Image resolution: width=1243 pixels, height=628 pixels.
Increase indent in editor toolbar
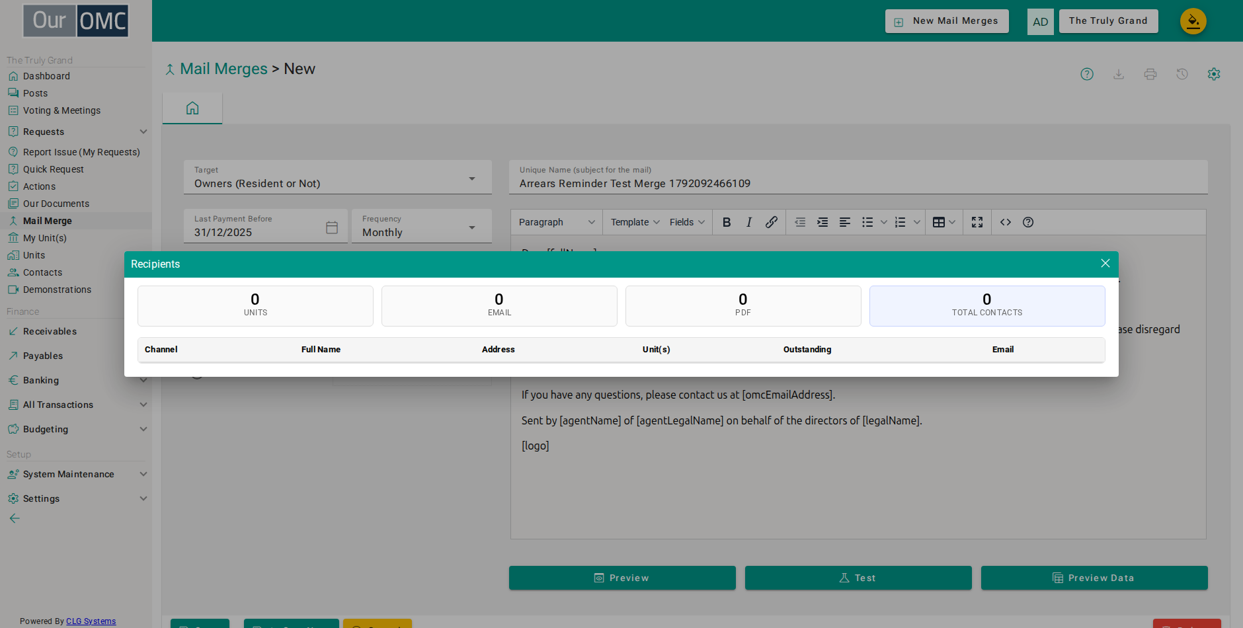click(822, 222)
